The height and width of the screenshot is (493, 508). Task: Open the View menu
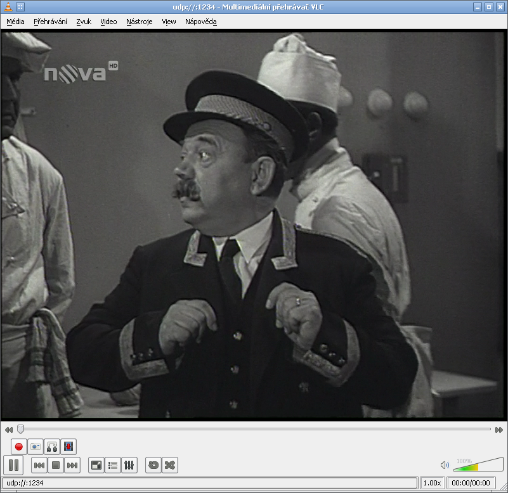click(169, 22)
